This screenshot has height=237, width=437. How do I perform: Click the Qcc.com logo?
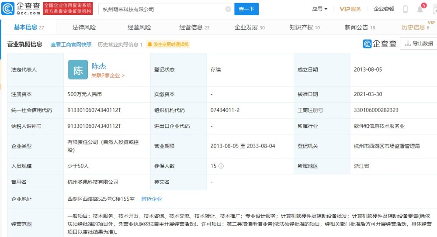pos(21,9)
